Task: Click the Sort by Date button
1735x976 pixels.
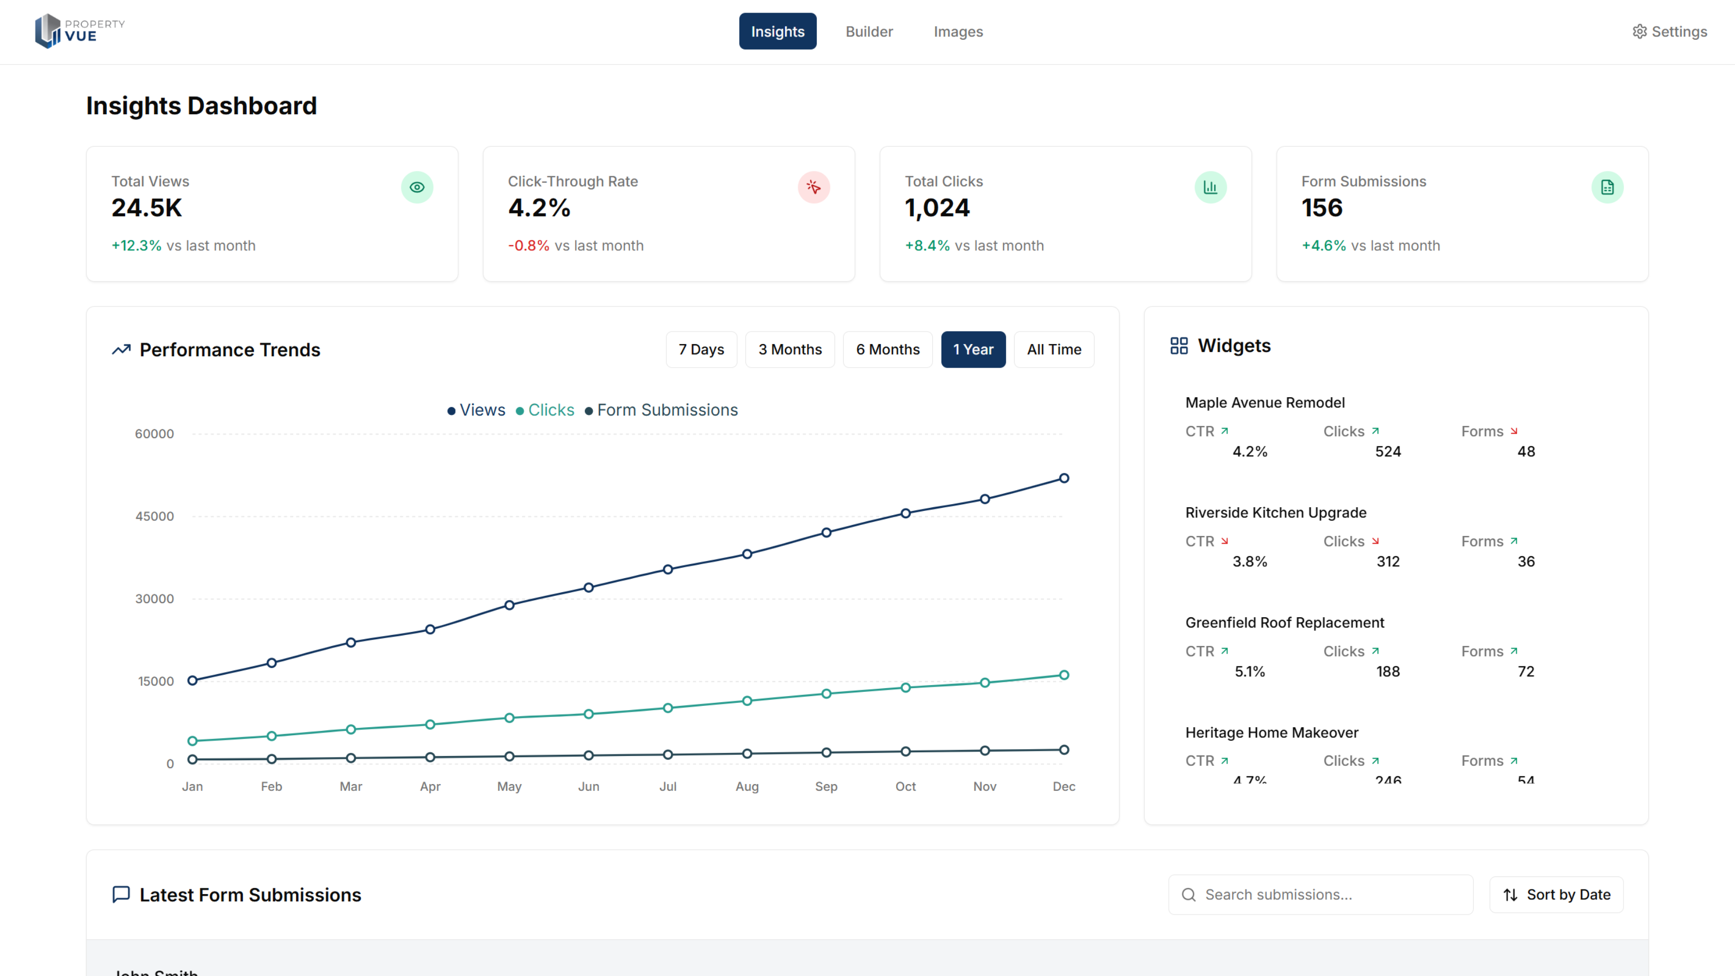Action: point(1556,894)
